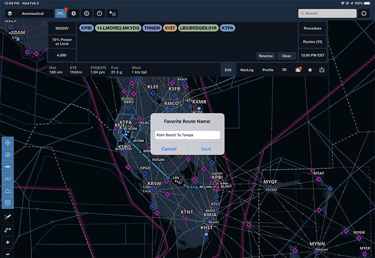
Task: Cancel the Favorite Route Name dialog
Action: click(169, 149)
